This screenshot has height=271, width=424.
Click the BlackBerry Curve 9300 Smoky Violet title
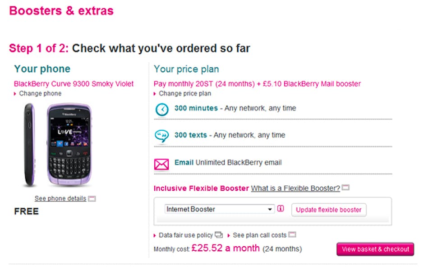[x=74, y=84]
